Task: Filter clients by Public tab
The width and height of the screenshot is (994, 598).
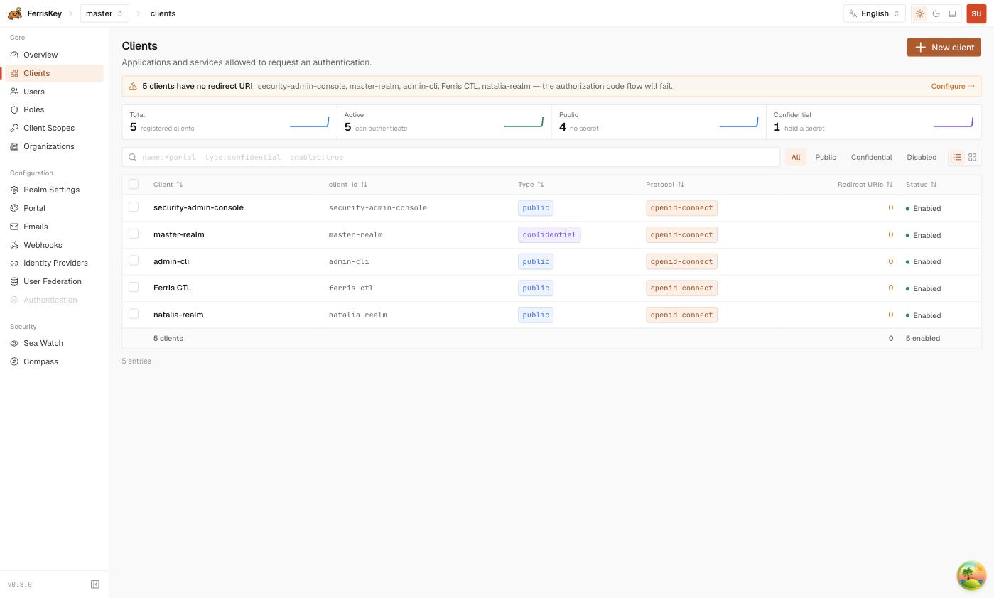Action: pos(826,157)
